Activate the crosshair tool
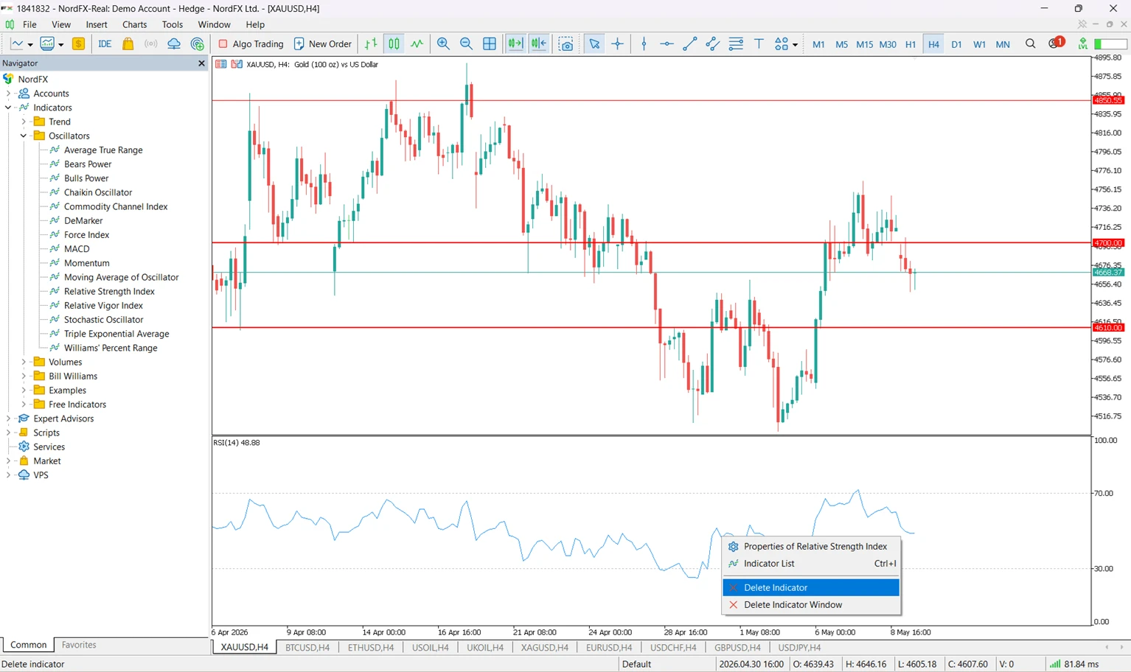Viewport: 1131px width, 672px height. click(618, 44)
